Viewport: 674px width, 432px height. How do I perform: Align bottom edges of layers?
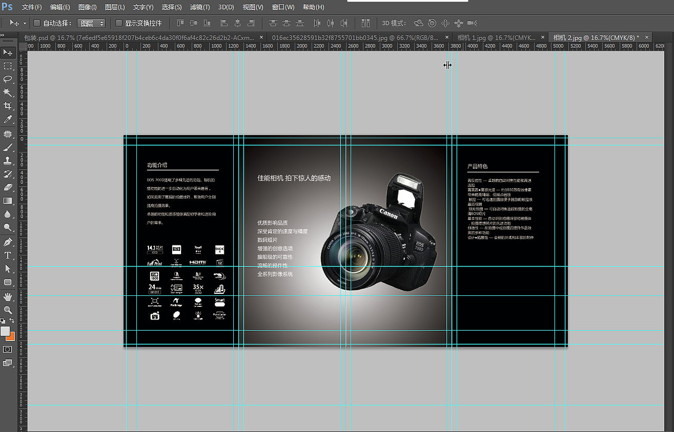(x=206, y=23)
